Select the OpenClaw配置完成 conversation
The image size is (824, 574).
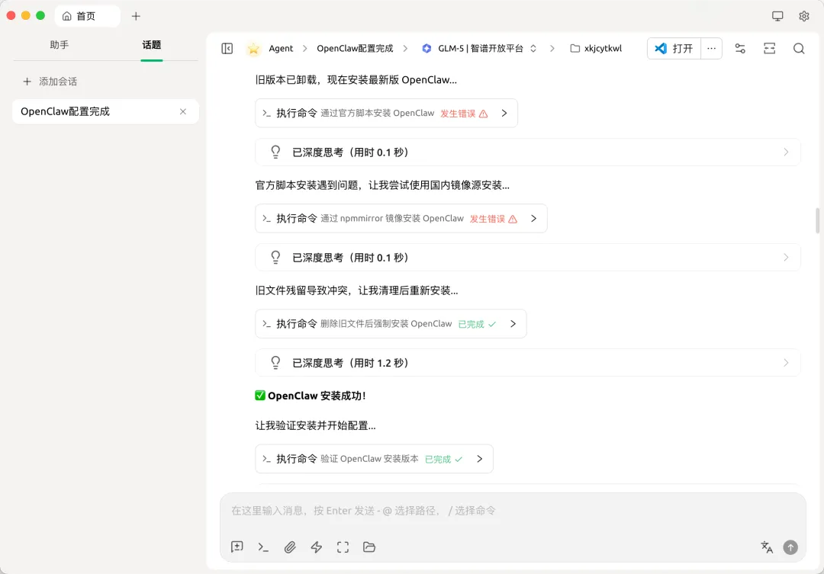point(105,111)
